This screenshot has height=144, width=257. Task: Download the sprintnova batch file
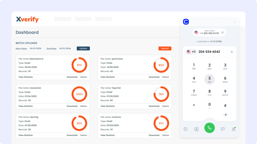[154, 77]
